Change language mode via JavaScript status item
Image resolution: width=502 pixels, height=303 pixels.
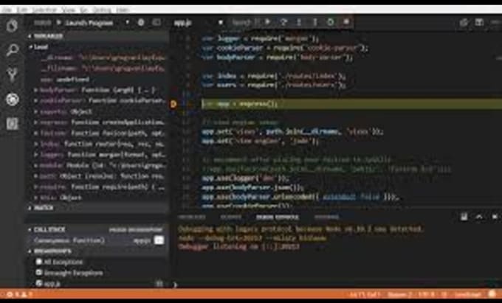pyautogui.click(x=468, y=294)
